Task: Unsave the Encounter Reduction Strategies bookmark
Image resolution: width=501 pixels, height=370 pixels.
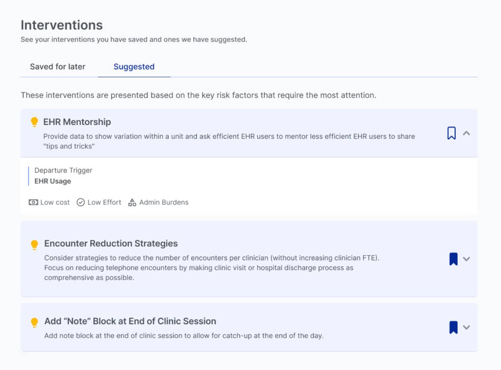Action: pos(453,259)
